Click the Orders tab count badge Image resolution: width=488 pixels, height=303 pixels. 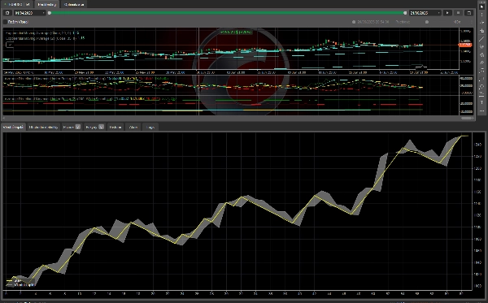(101, 127)
